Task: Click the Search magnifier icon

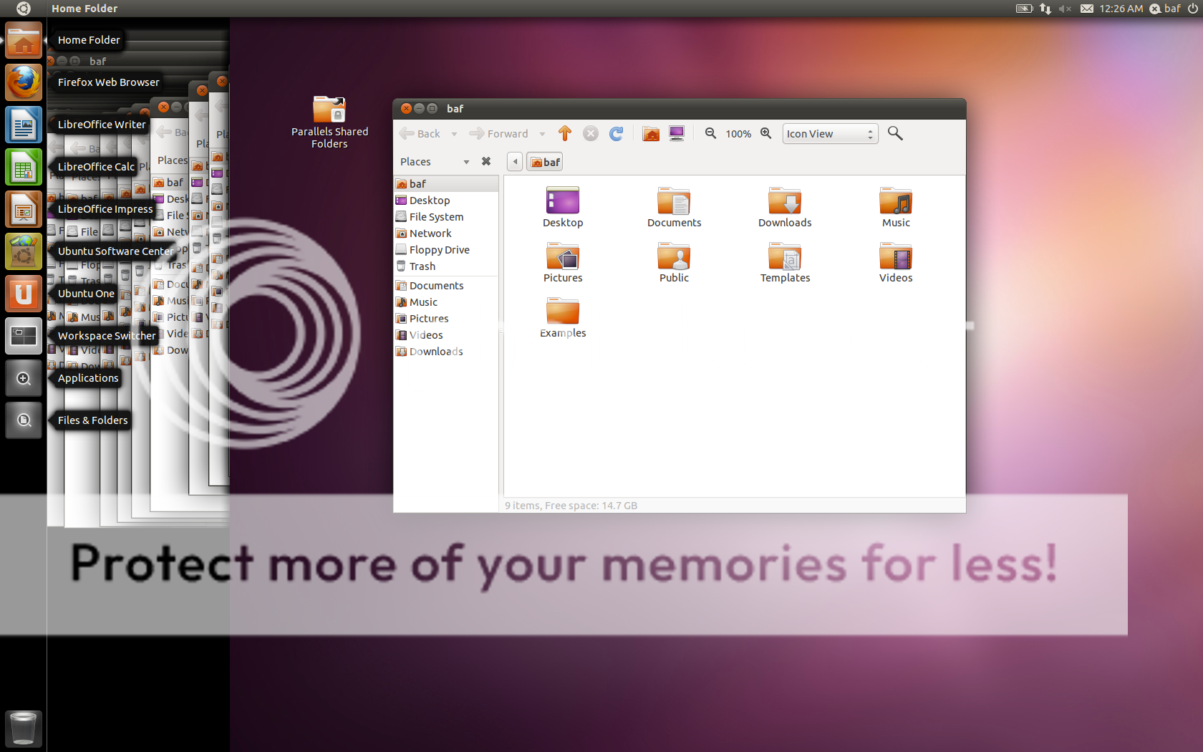Action: point(894,133)
